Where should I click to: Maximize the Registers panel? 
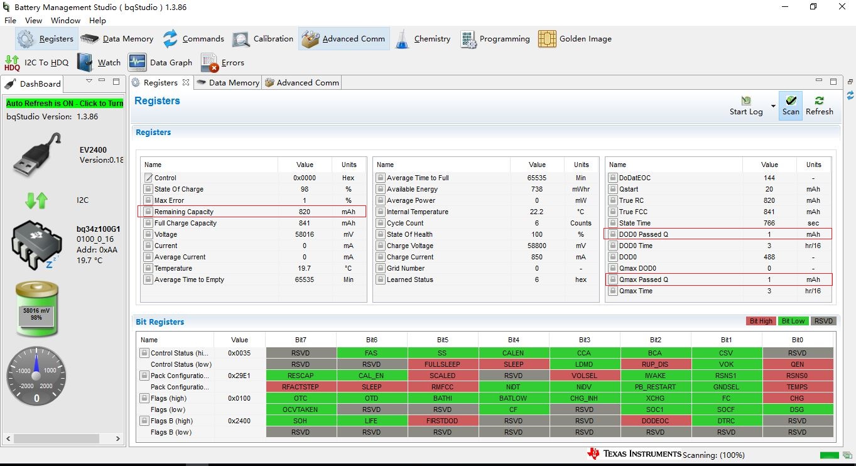coord(833,81)
